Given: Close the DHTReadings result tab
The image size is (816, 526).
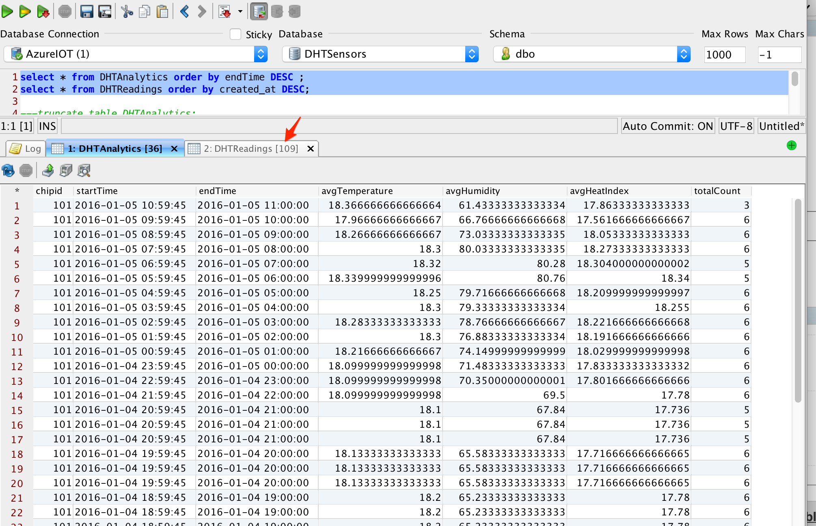Looking at the screenshot, I should 311,149.
